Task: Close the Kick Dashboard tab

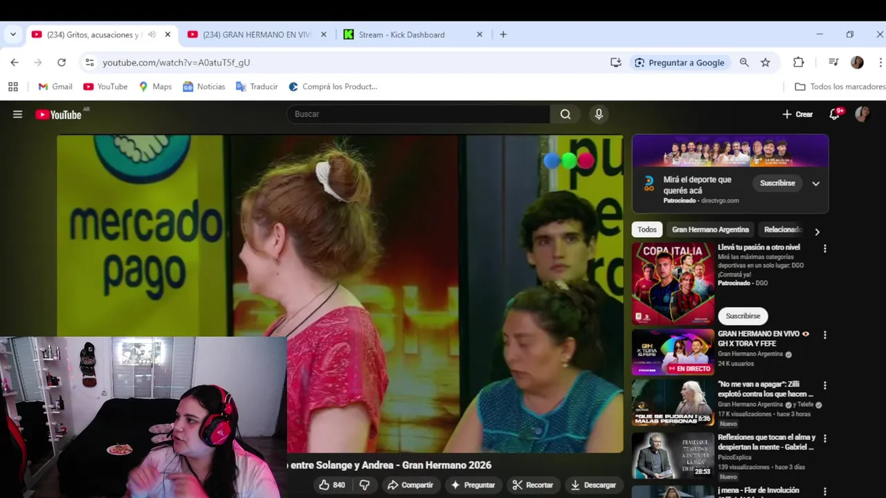Action: (480, 35)
